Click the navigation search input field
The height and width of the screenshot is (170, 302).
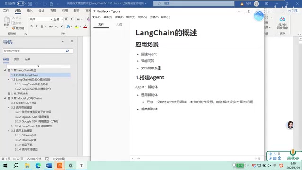pyautogui.click(x=34, y=51)
